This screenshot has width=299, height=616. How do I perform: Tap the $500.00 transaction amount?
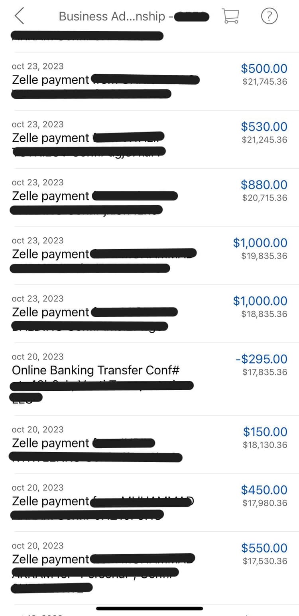pyautogui.click(x=264, y=68)
